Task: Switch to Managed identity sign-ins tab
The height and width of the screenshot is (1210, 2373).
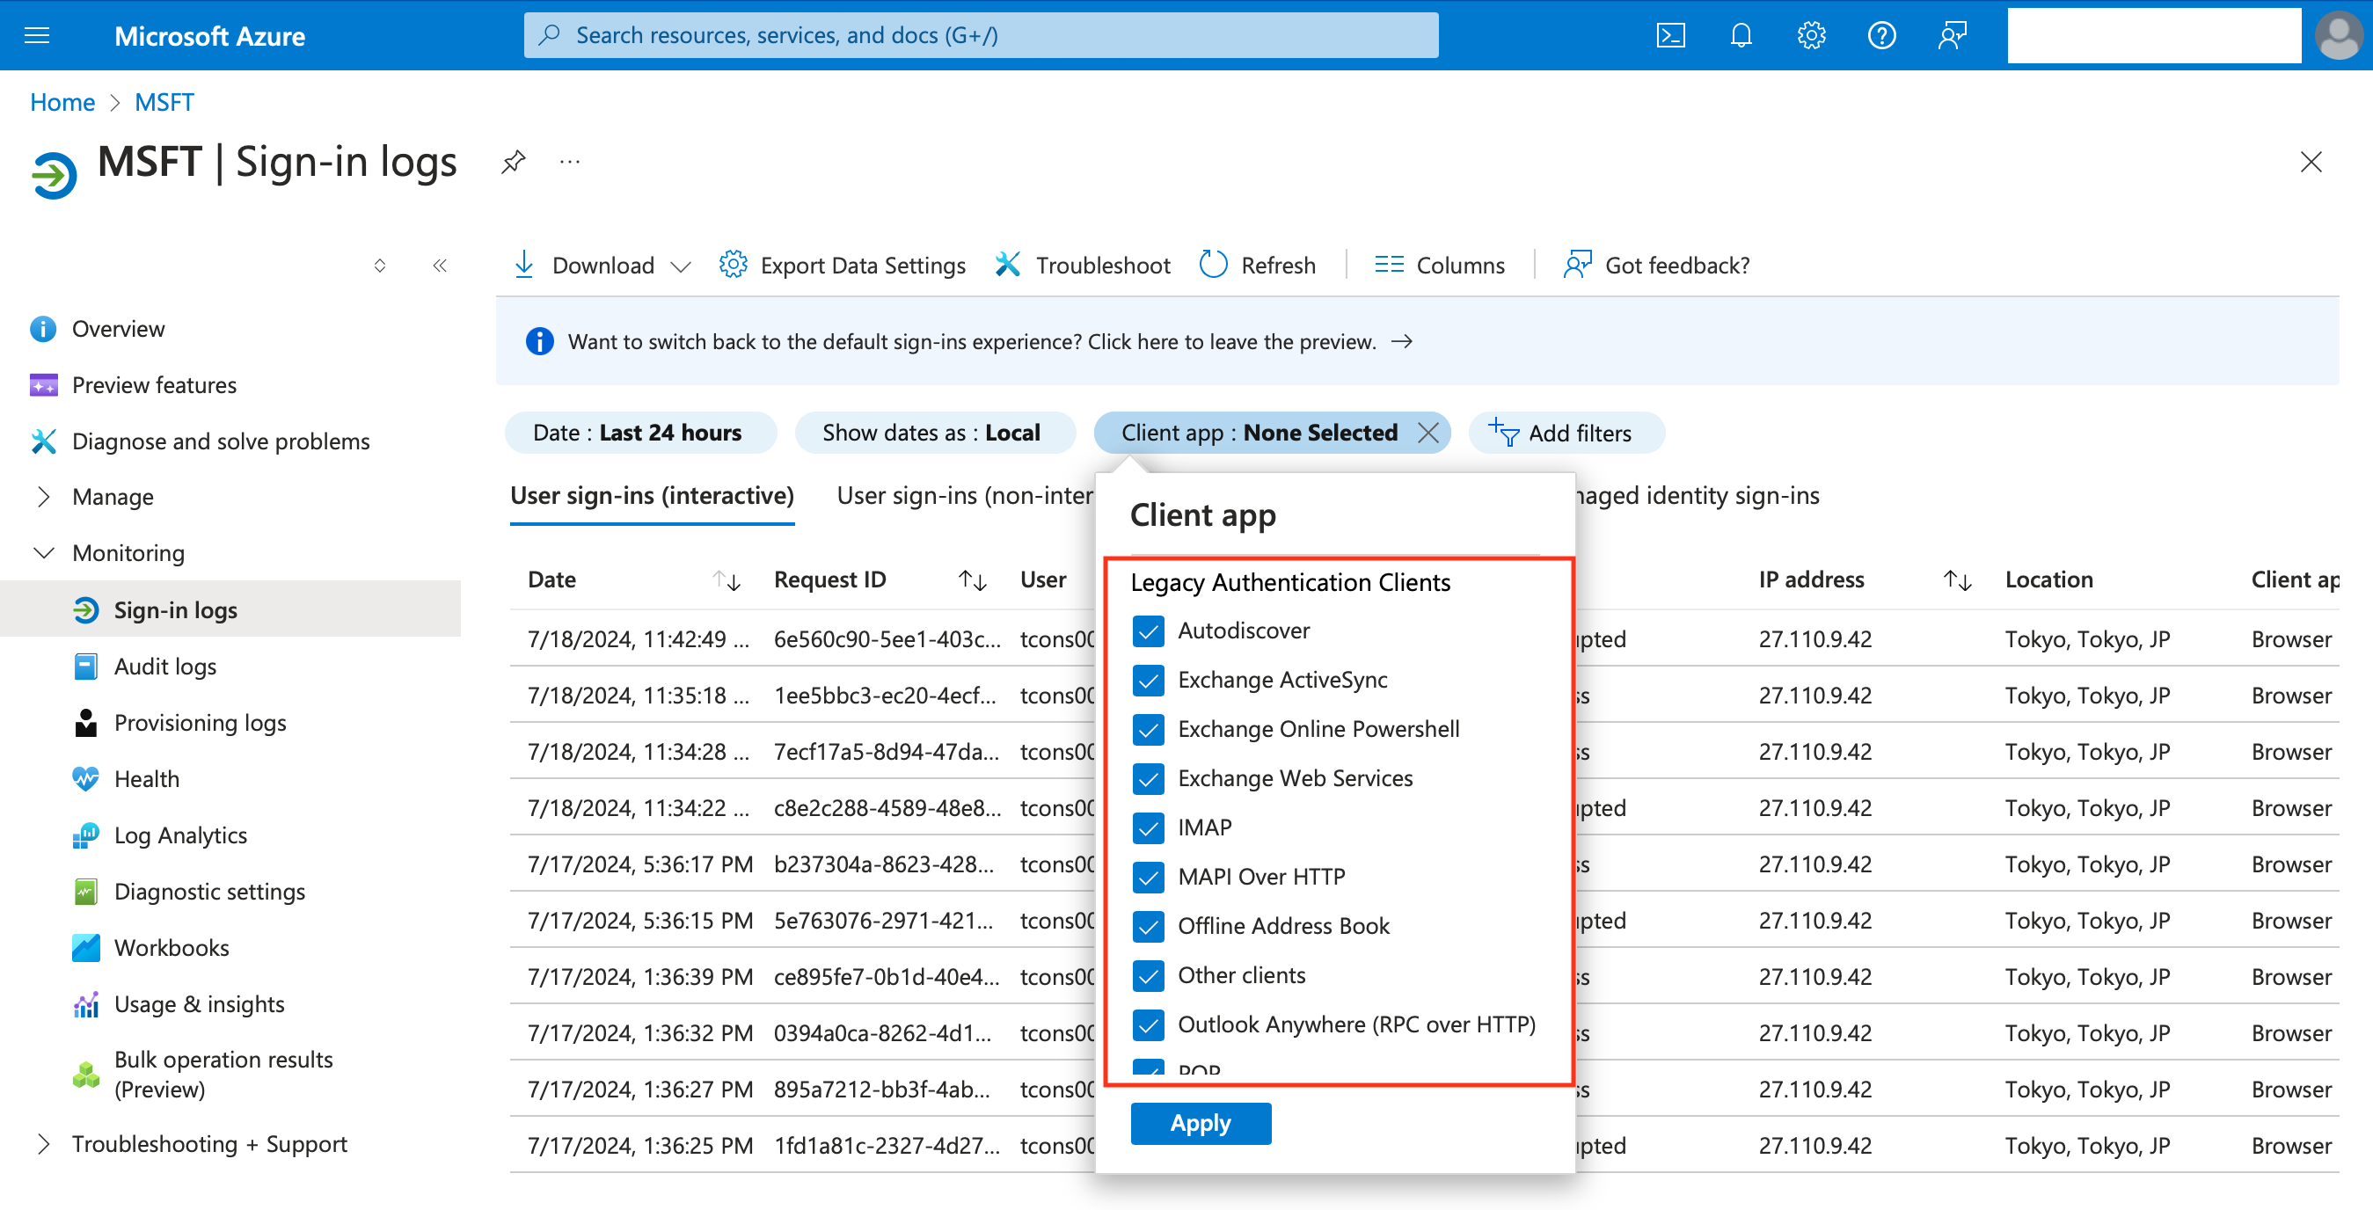Action: tap(1697, 496)
